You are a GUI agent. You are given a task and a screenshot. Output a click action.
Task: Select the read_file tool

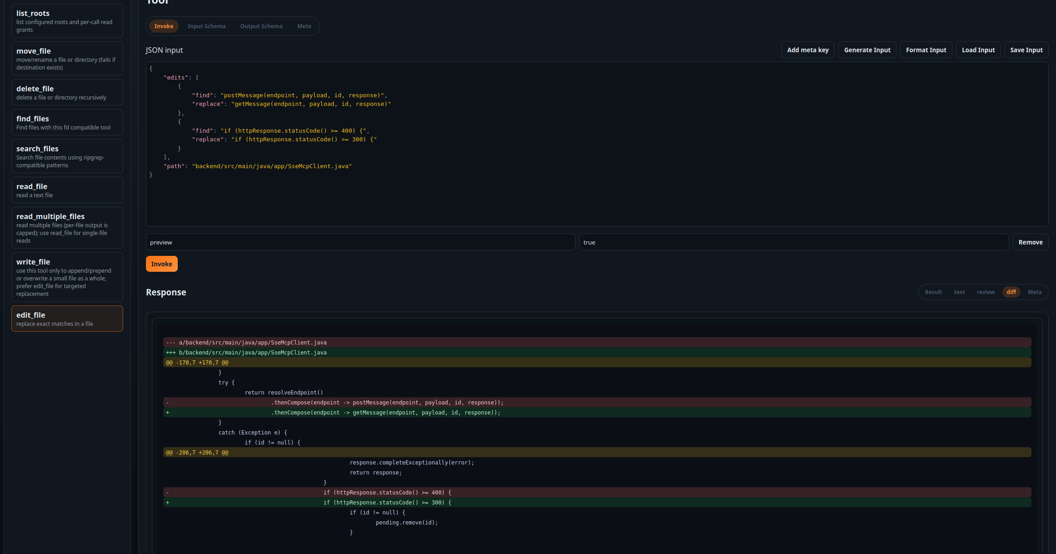[66, 190]
